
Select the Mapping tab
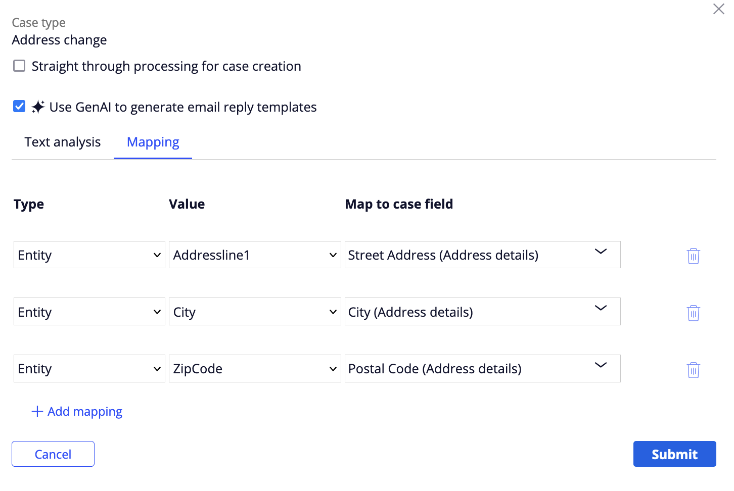pyautogui.click(x=153, y=142)
